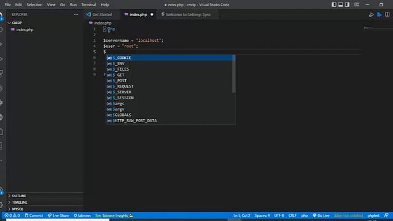Click the blue play button in editor toolbar
The height and width of the screenshot is (221, 393).
click(379, 15)
